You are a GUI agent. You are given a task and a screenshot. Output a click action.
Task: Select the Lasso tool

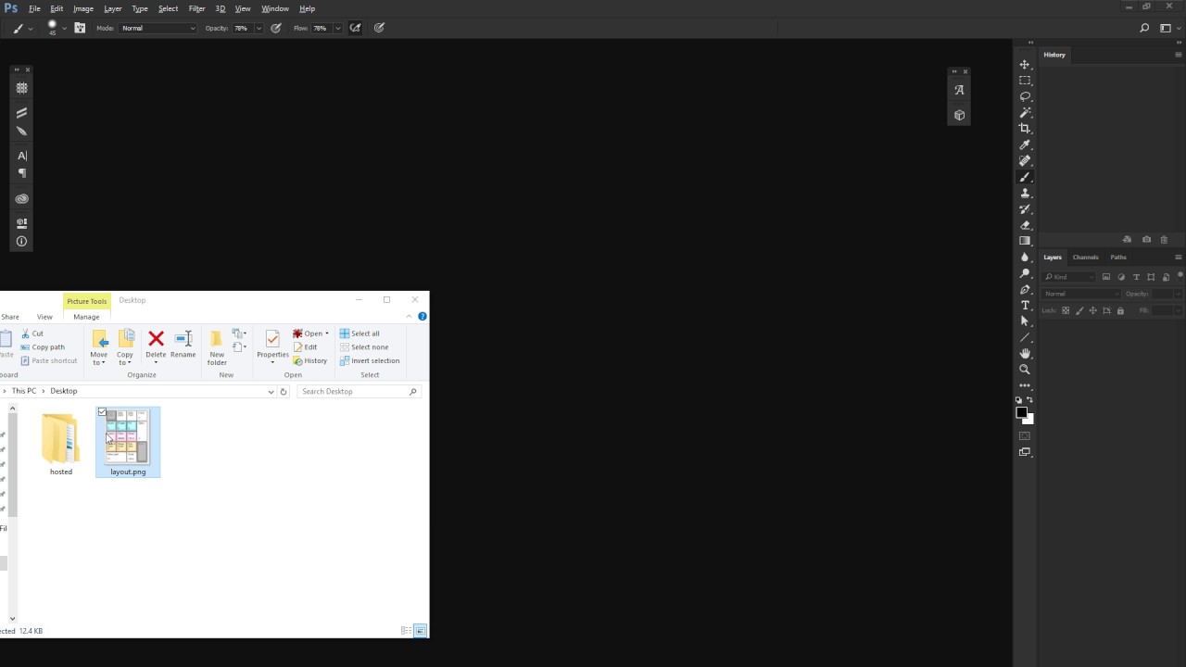coord(1025,96)
